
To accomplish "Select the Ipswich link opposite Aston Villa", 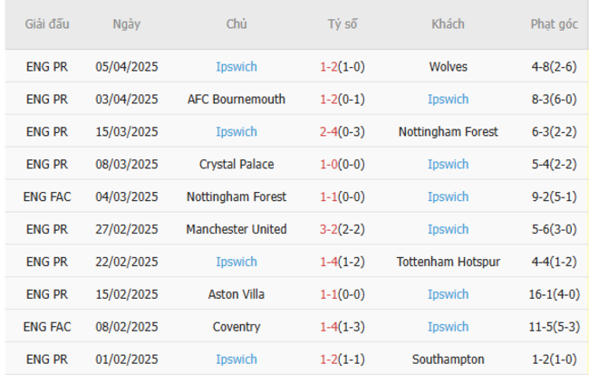I will click(448, 294).
